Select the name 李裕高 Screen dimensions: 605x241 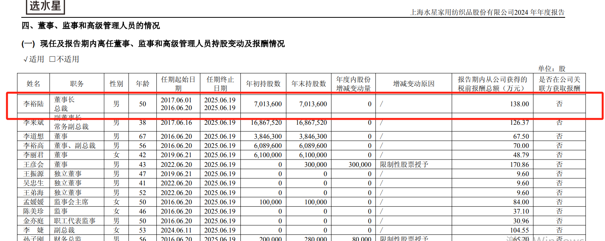tap(34, 146)
